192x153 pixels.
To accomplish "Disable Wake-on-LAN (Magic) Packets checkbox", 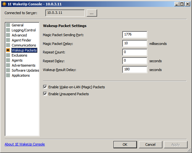I will click(x=45, y=87).
